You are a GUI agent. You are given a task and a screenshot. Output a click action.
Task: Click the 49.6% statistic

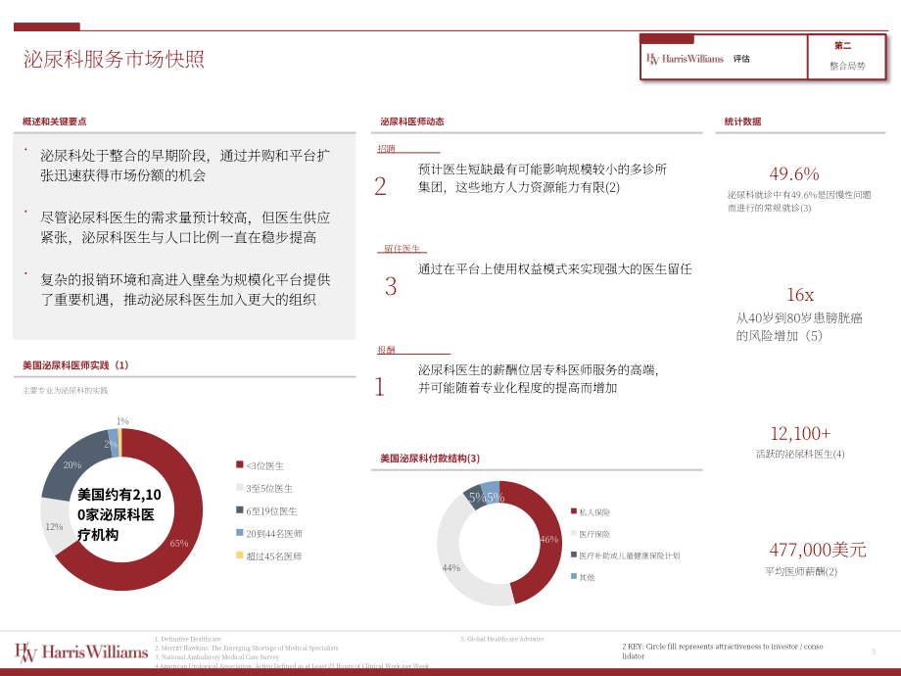coord(794,173)
